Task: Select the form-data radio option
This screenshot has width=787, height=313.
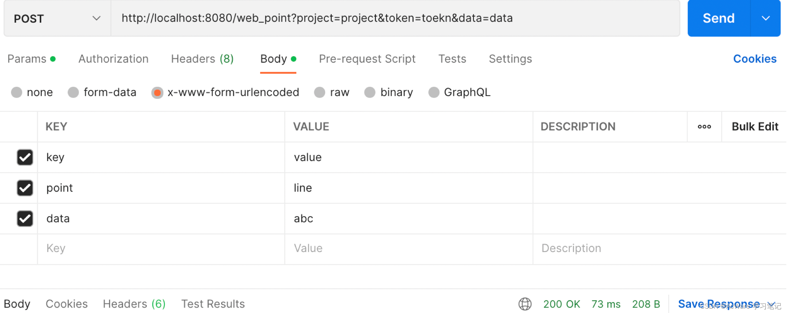Action: (73, 92)
